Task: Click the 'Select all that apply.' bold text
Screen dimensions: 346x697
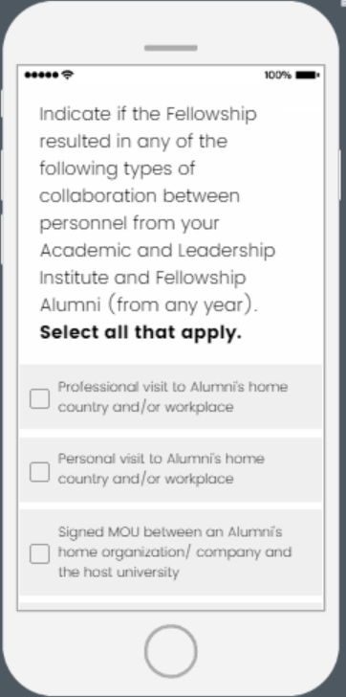Action: point(141,332)
